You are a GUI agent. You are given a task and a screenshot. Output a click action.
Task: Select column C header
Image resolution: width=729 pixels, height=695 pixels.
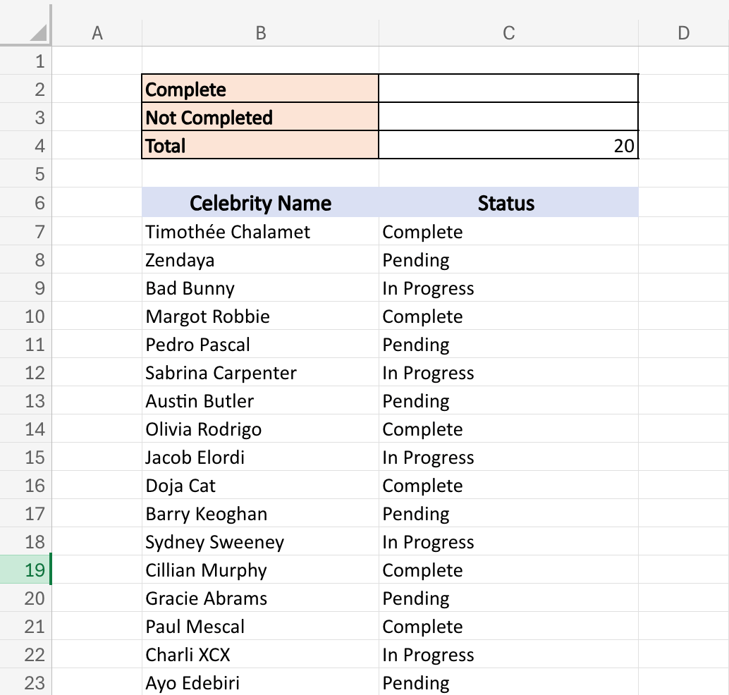[508, 33]
